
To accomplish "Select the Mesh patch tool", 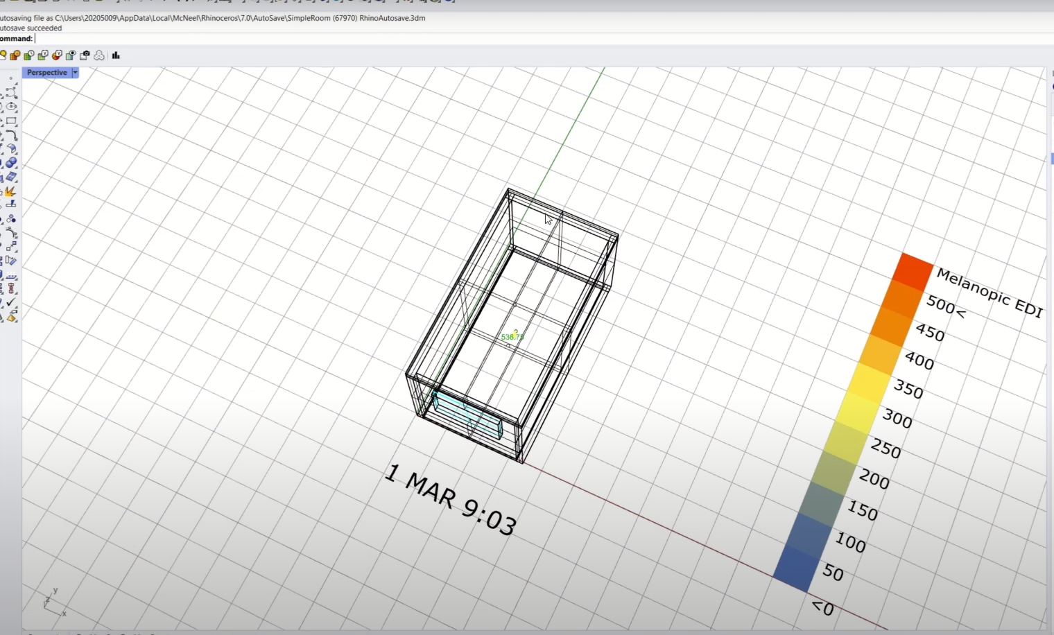I will (11, 177).
